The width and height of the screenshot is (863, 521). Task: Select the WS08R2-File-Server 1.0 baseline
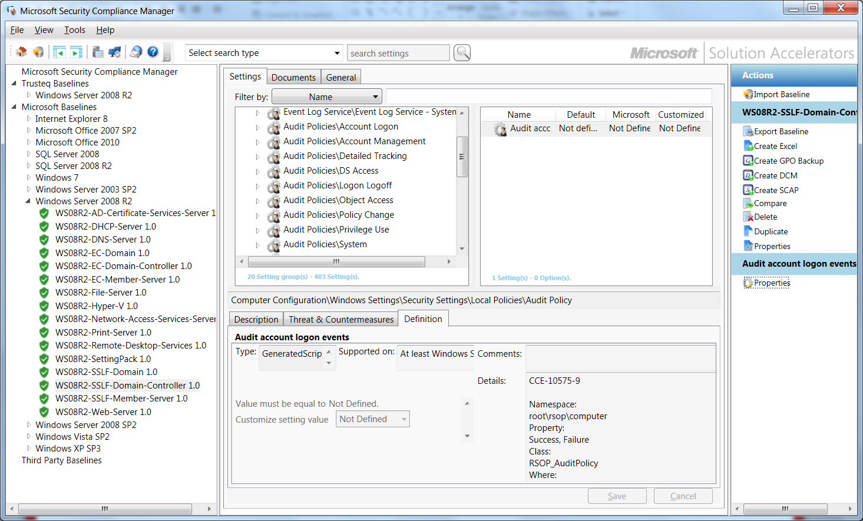tap(101, 293)
